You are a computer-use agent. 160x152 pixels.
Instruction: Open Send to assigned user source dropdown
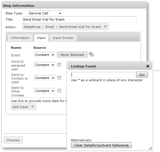(x=44, y=65)
